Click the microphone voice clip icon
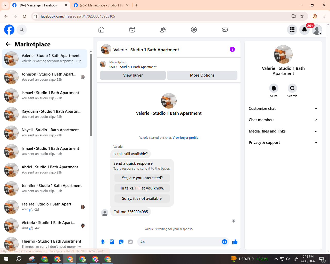Viewport: 330px width, 264px height. [103, 242]
